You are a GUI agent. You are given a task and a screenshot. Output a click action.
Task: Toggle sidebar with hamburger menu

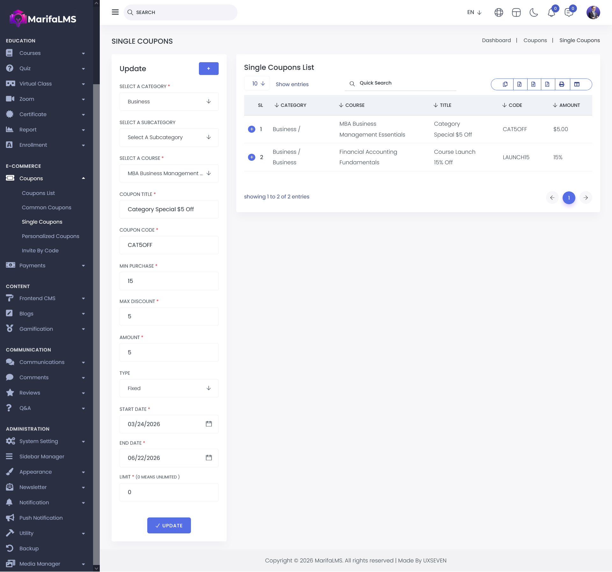pos(115,12)
